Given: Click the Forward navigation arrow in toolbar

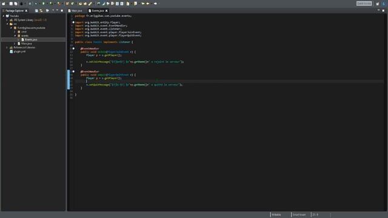Looking at the screenshot, I should (155, 4).
